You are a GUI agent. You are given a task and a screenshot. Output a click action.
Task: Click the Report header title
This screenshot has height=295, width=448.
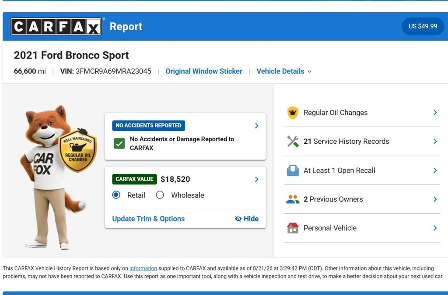coord(126,27)
